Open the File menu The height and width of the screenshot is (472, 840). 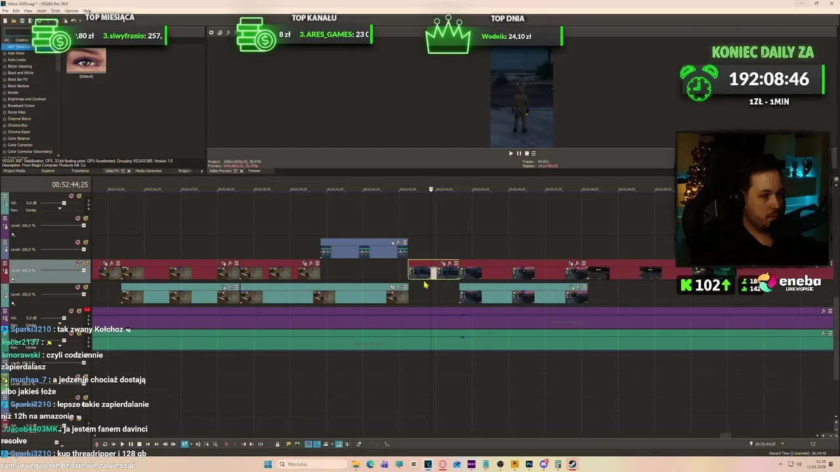(5, 10)
